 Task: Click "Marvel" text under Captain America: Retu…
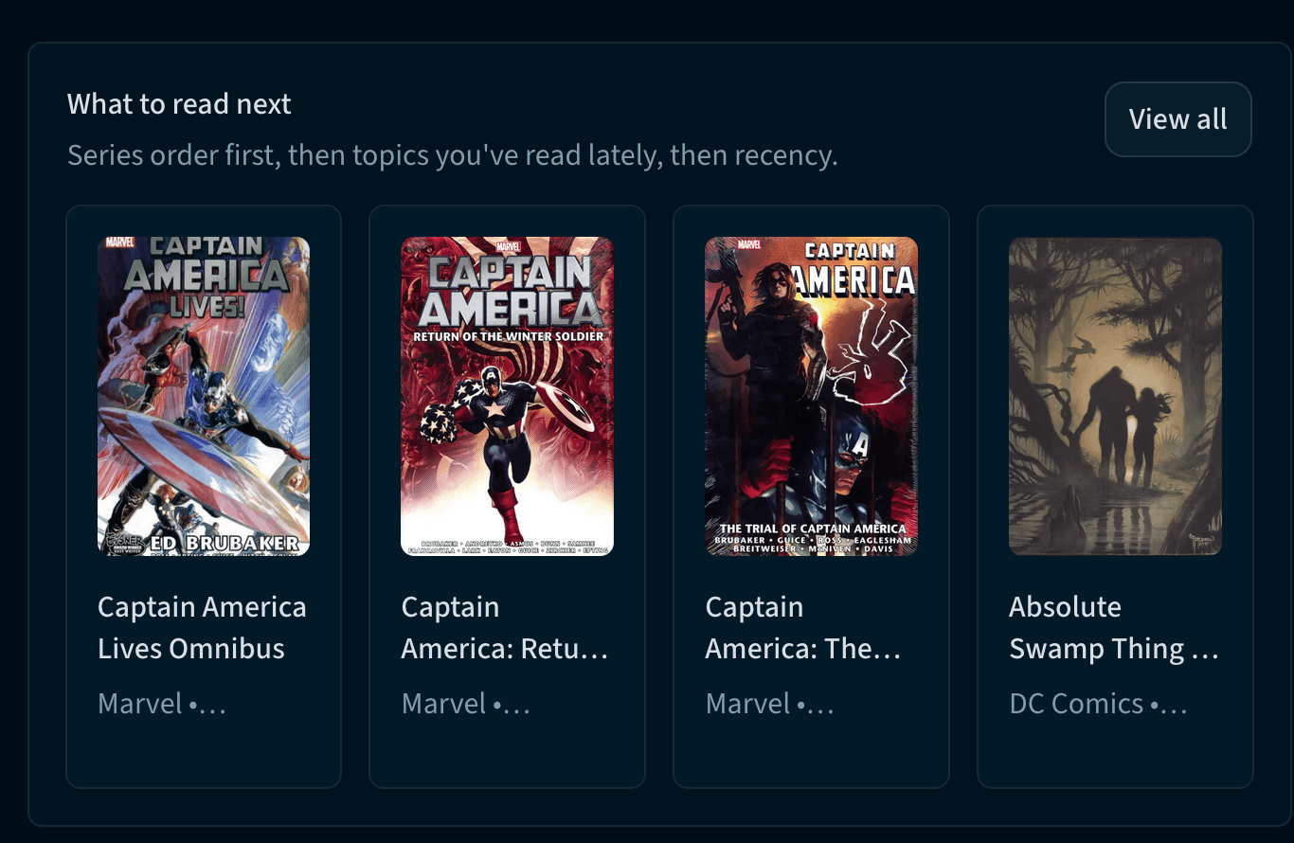tap(444, 704)
